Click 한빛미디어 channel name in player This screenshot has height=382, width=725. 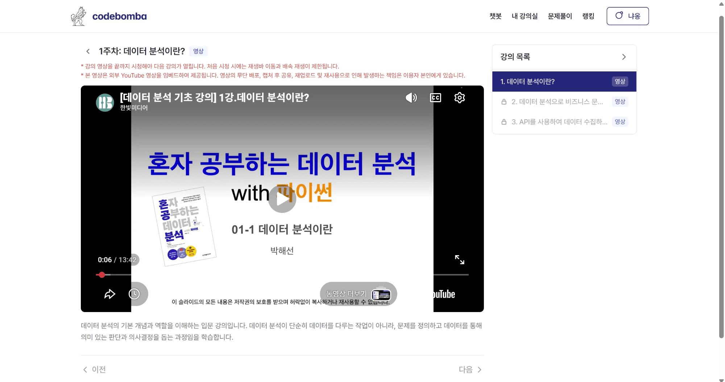[134, 108]
